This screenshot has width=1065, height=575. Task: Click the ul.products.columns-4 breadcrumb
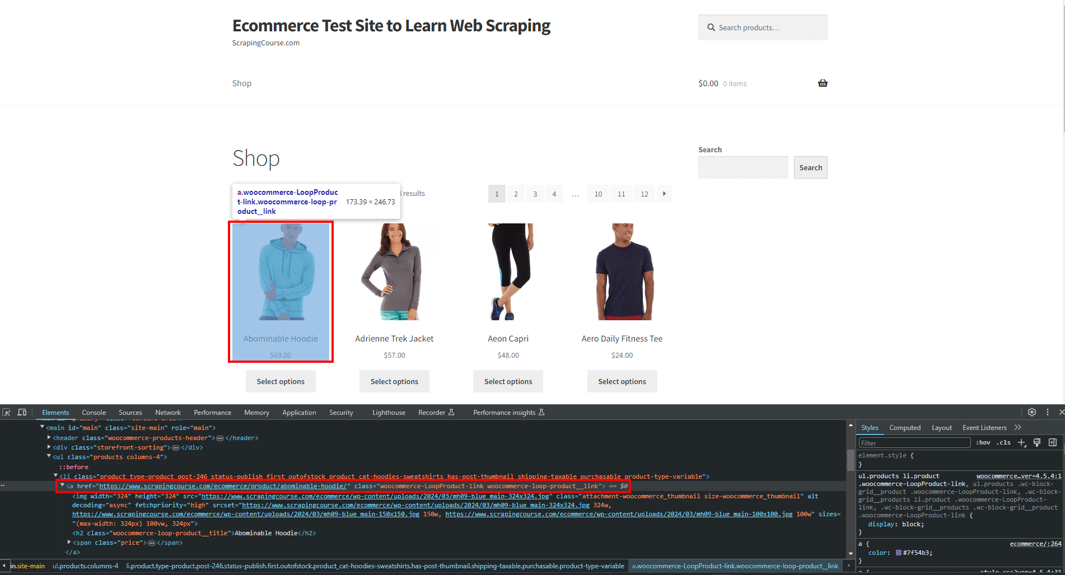pos(85,566)
